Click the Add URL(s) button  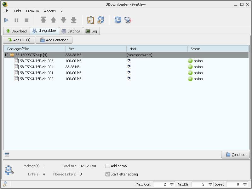coord(19,40)
